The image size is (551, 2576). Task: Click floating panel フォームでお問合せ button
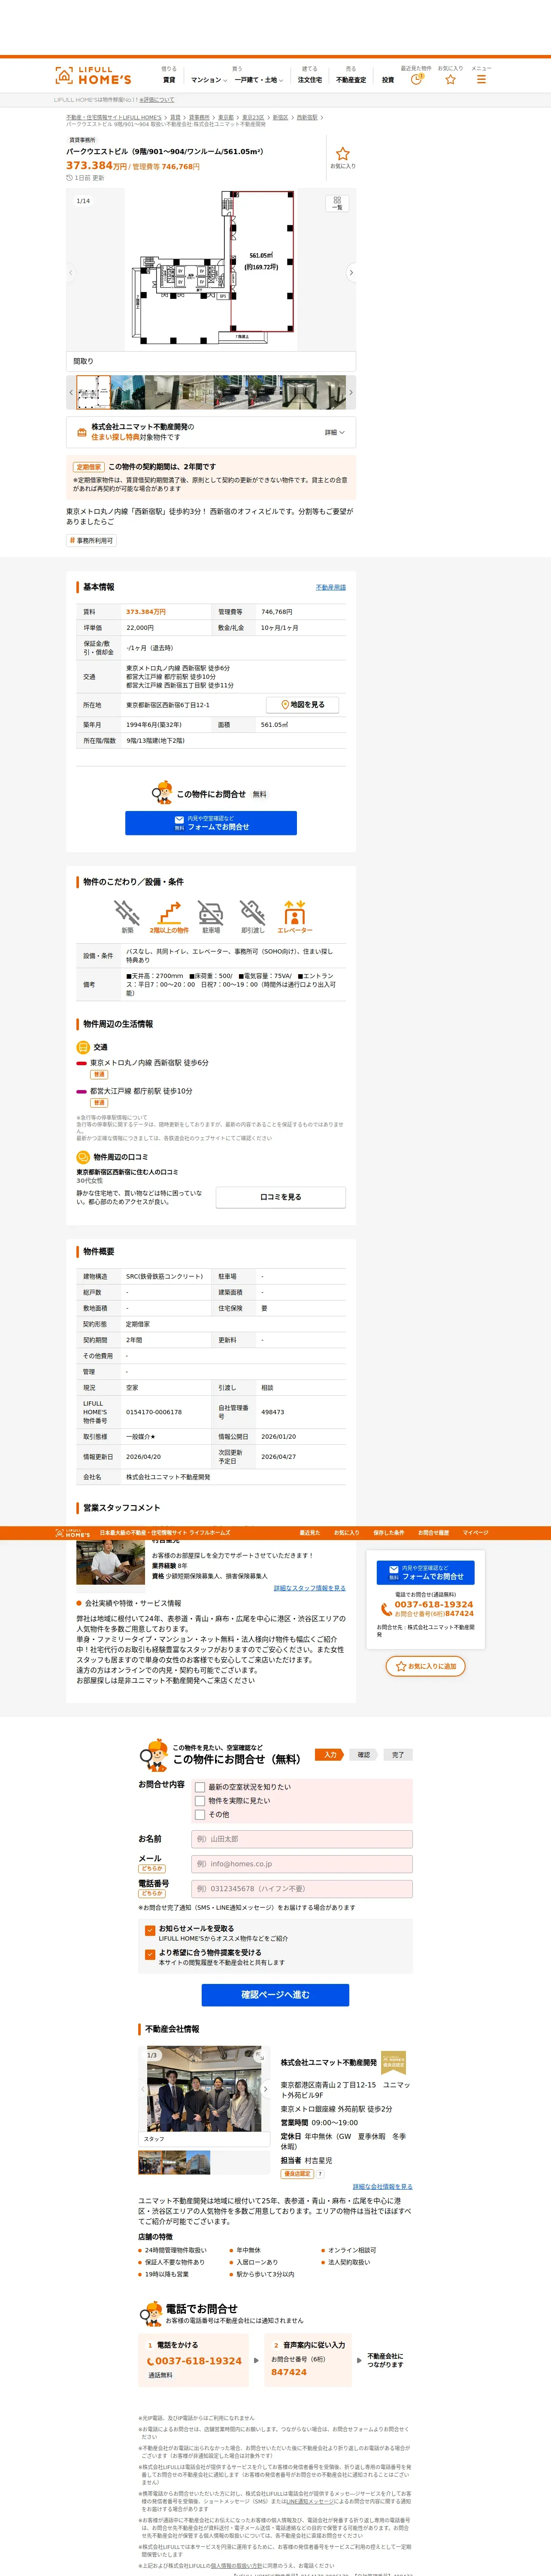[426, 1573]
